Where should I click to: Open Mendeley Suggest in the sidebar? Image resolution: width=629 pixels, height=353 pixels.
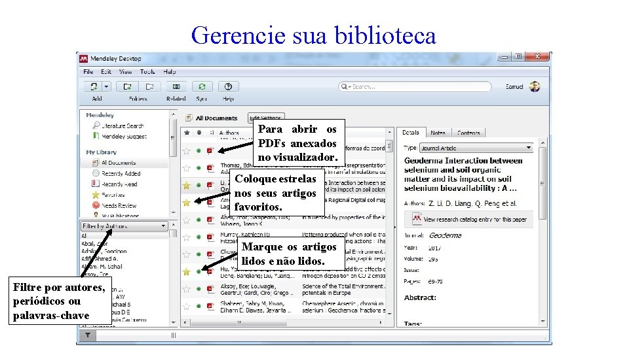(124, 137)
